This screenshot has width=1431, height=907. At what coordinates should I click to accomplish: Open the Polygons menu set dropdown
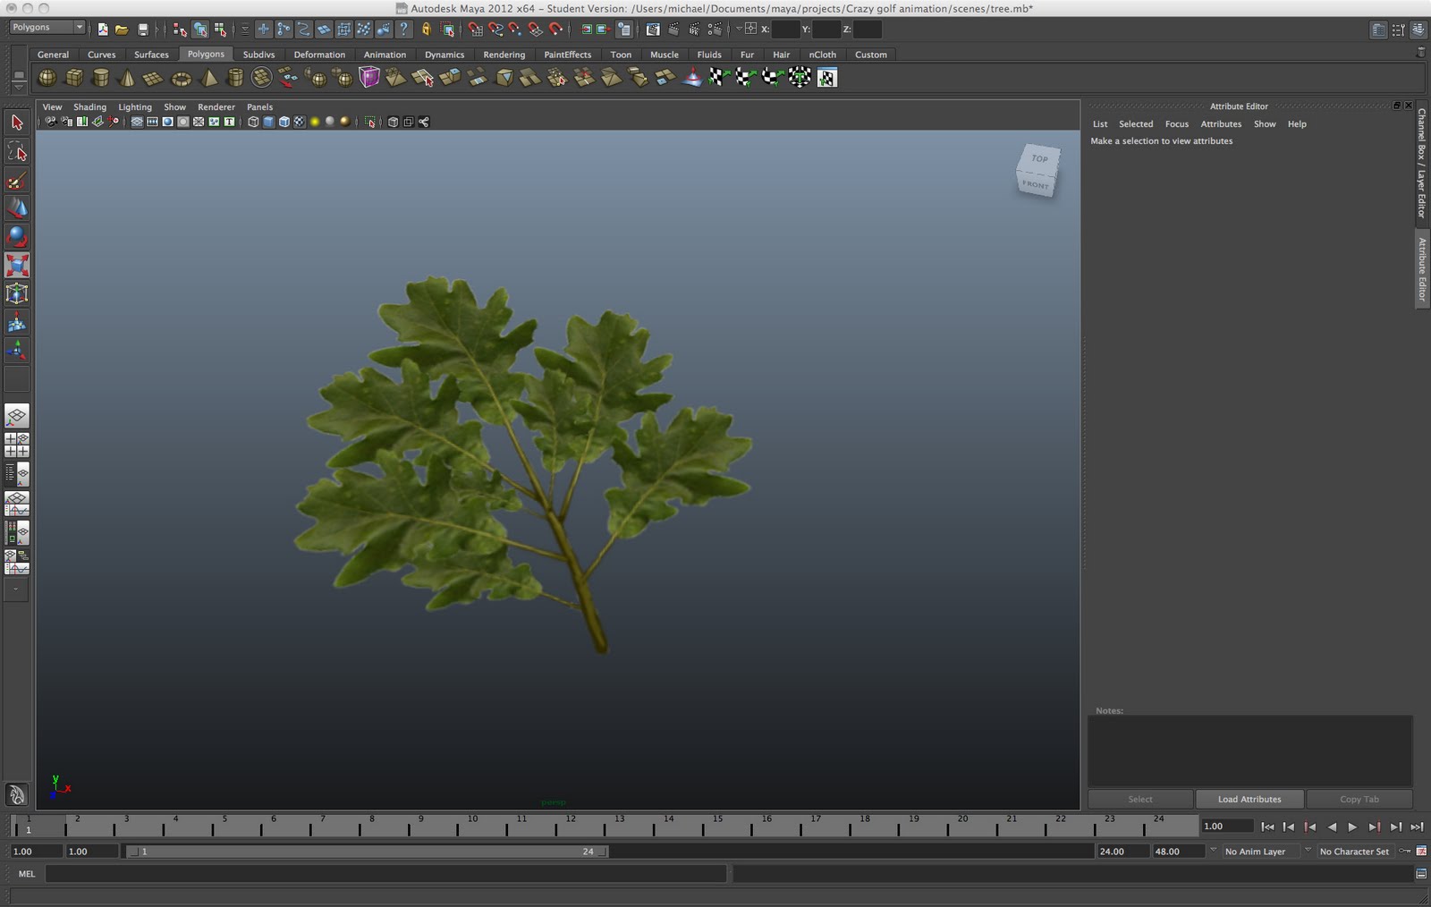pos(47,28)
